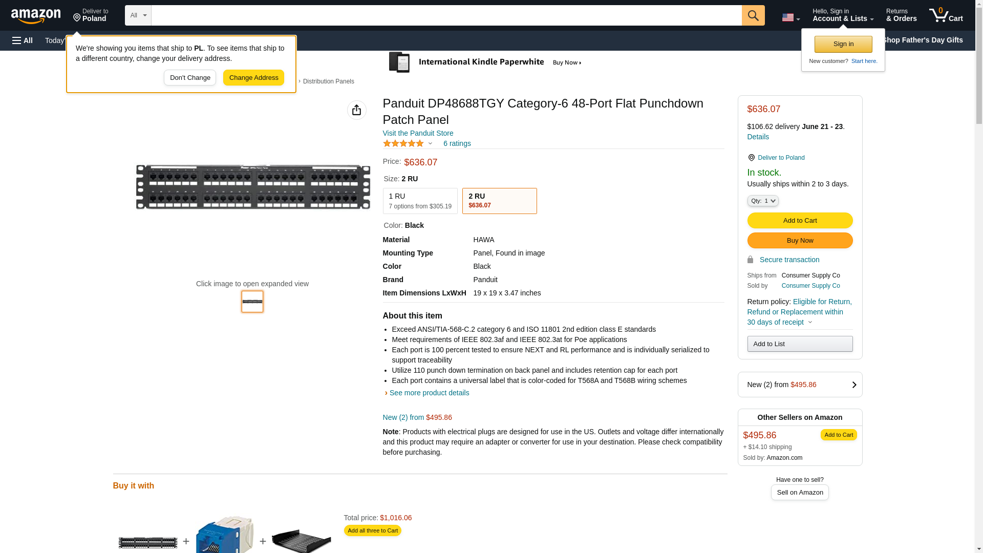Click the Buy Now button
This screenshot has height=553, width=983.
[x=799, y=241]
